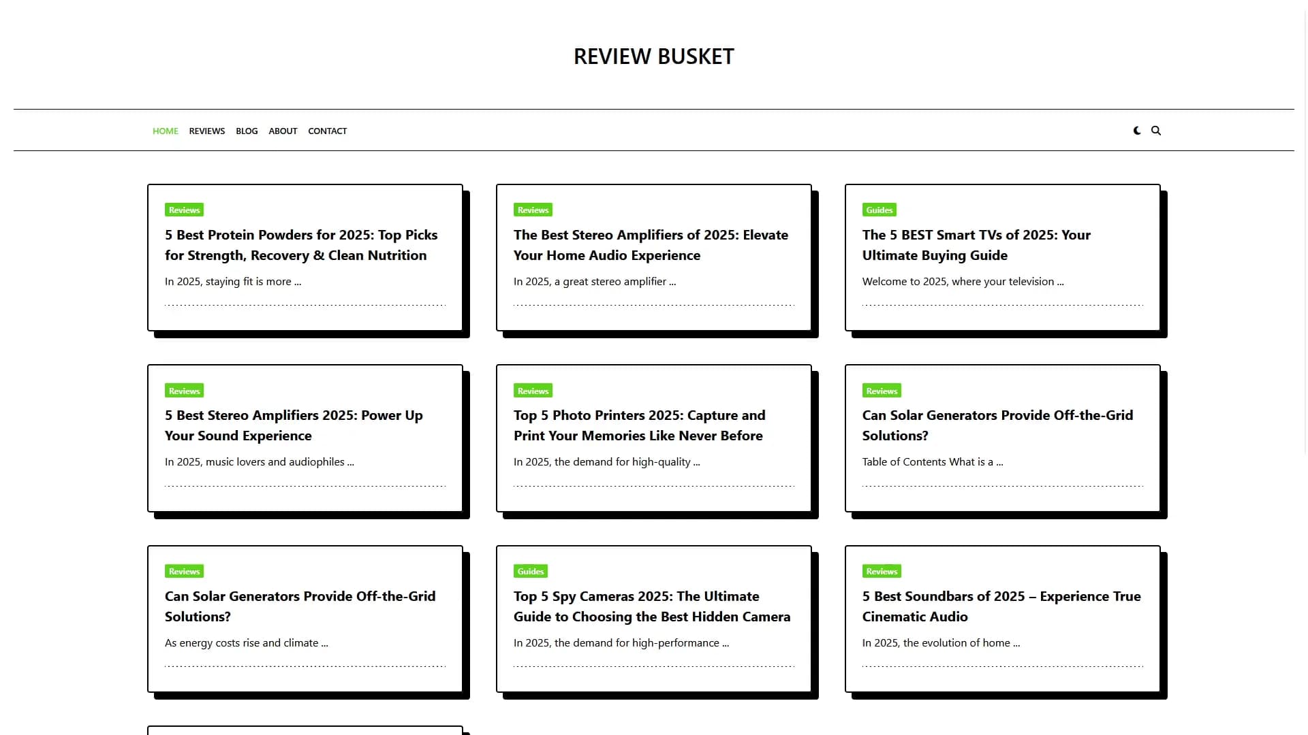
Task: Open the About menu item
Action: pos(283,131)
